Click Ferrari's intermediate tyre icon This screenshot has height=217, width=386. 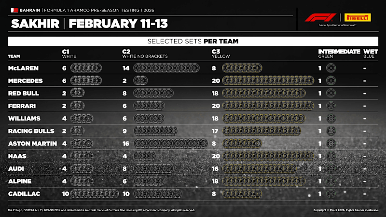pos(330,106)
